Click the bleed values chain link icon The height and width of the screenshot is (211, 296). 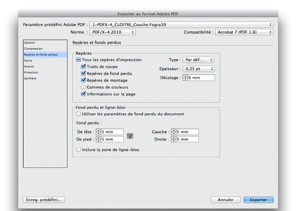pos(130,136)
